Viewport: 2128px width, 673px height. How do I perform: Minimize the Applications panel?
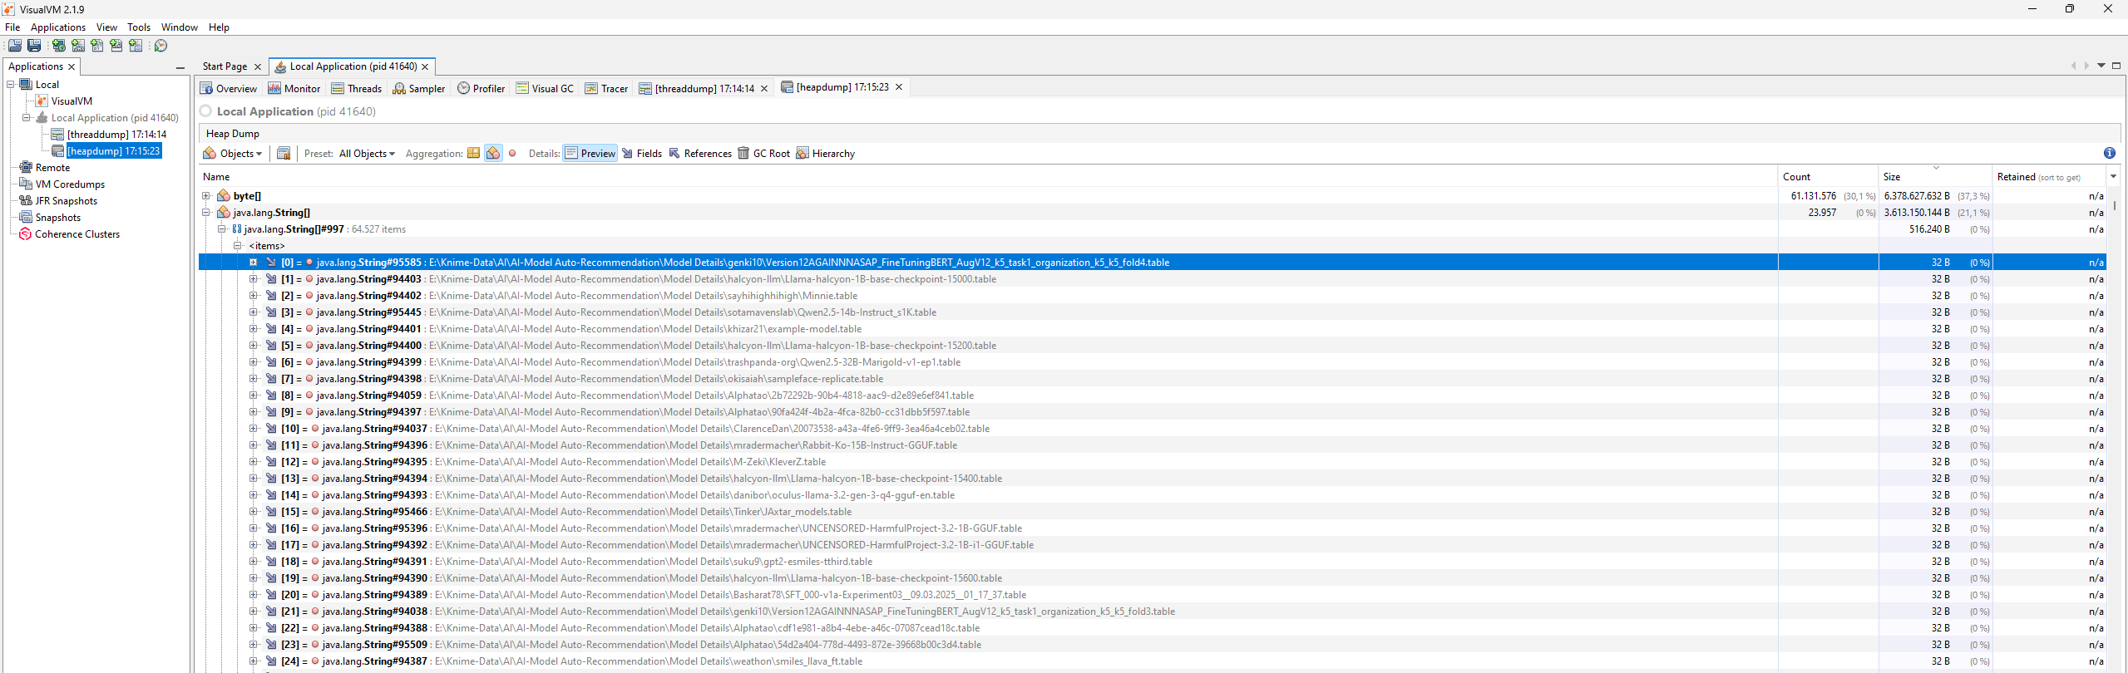[180, 67]
